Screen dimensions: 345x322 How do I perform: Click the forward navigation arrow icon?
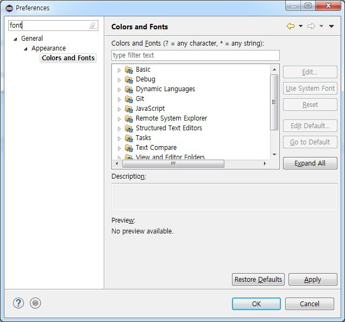coord(311,26)
